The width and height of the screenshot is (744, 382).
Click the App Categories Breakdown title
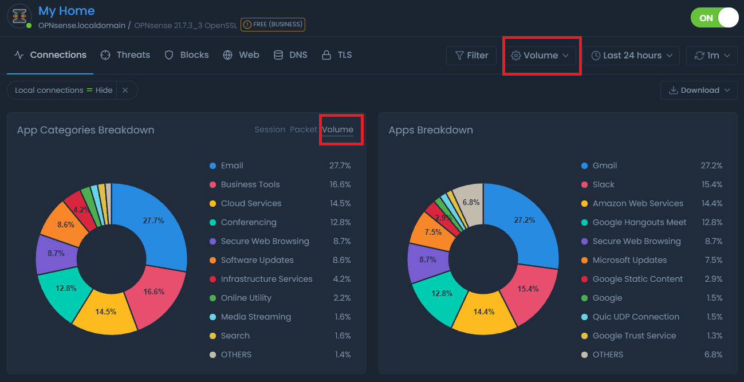pyautogui.click(x=86, y=130)
